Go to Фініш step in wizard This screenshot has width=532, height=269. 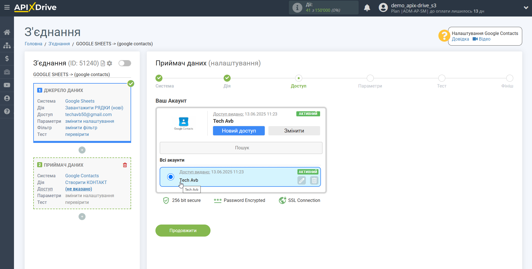click(x=510, y=78)
